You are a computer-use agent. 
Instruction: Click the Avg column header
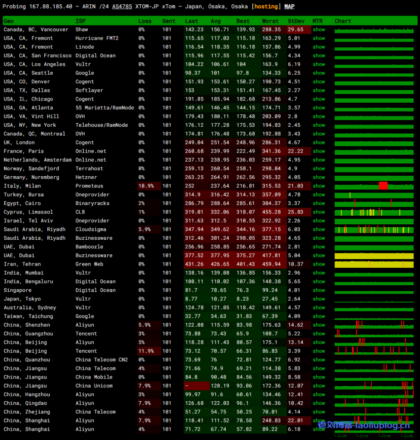(x=216, y=21)
